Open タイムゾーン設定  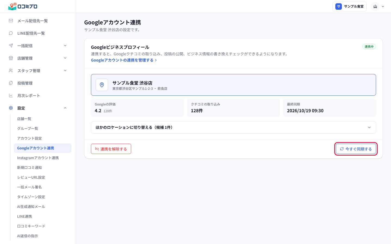(43, 197)
